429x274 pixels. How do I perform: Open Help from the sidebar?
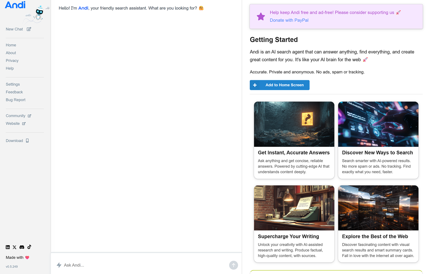[x=10, y=68]
